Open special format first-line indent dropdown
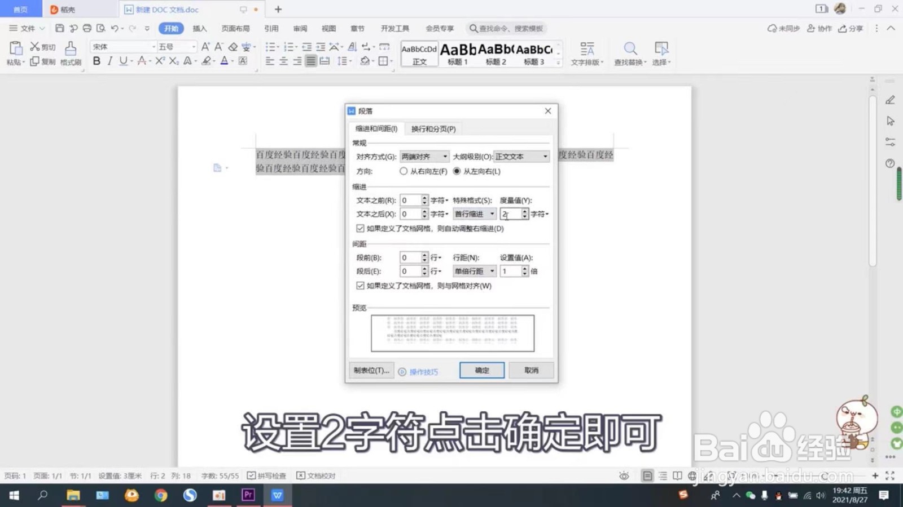 (x=475, y=214)
